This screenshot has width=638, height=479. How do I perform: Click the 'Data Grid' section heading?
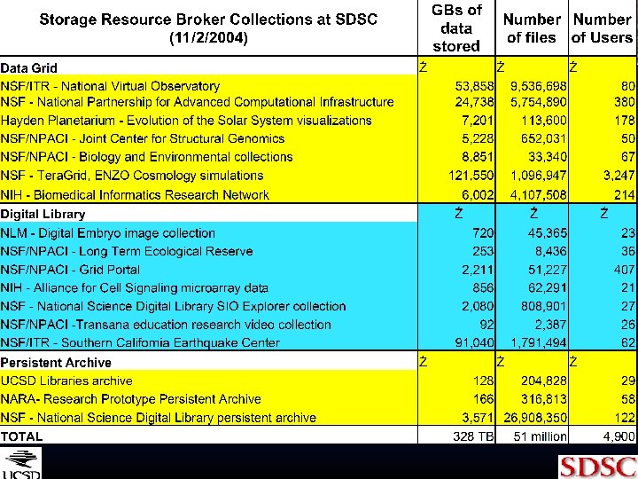[x=28, y=67]
